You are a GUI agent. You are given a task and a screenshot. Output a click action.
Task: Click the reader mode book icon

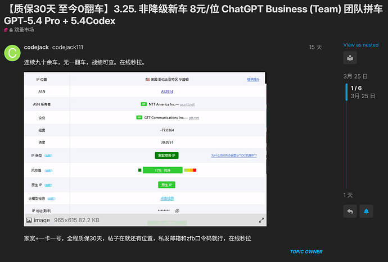pyautogui.click(x=350, y=58)
